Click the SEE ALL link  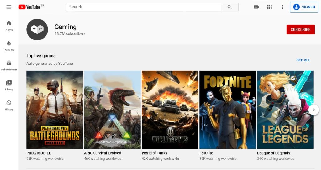click(303, 60)
